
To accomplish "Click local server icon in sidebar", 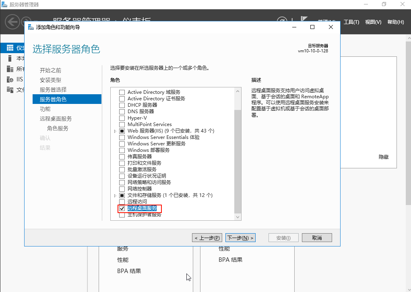I will point(10,58).
